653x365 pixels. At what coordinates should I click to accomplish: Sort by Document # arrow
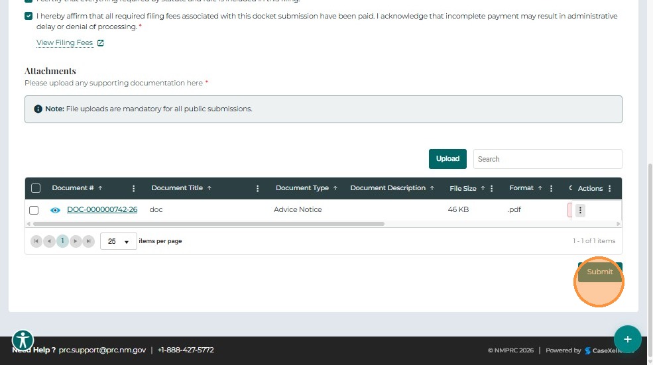100,188
